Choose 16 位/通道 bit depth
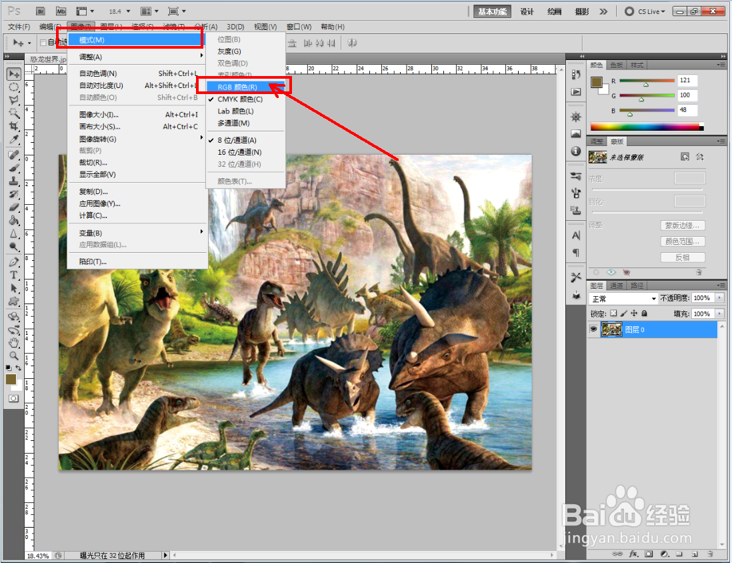 (245, 152)
